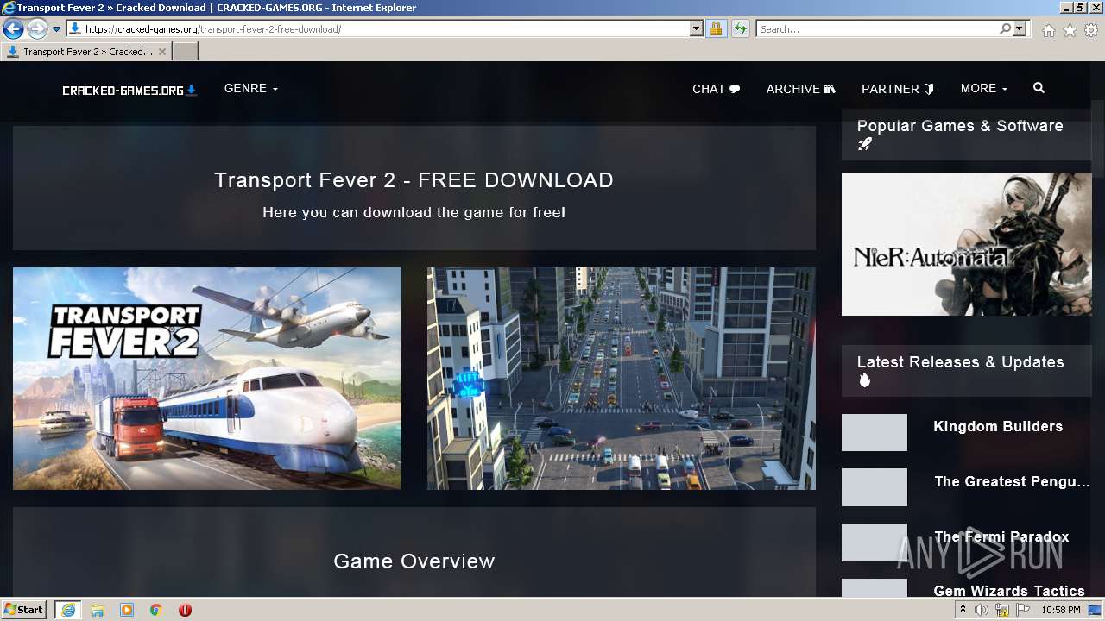
Task: Open the CHAT menu item
Action: click(717, 89)
